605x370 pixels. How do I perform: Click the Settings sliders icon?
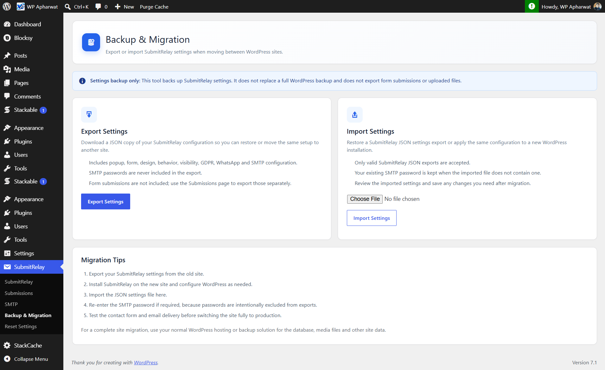[7, 253]
